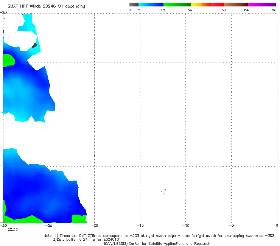Click the longitude axis label '-10'
The image size is (280, 246).
[185, 226]
